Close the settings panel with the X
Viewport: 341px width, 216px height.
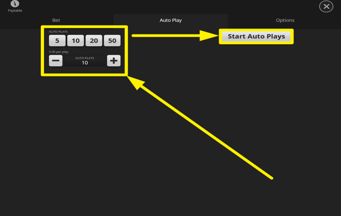click(326, 6)
